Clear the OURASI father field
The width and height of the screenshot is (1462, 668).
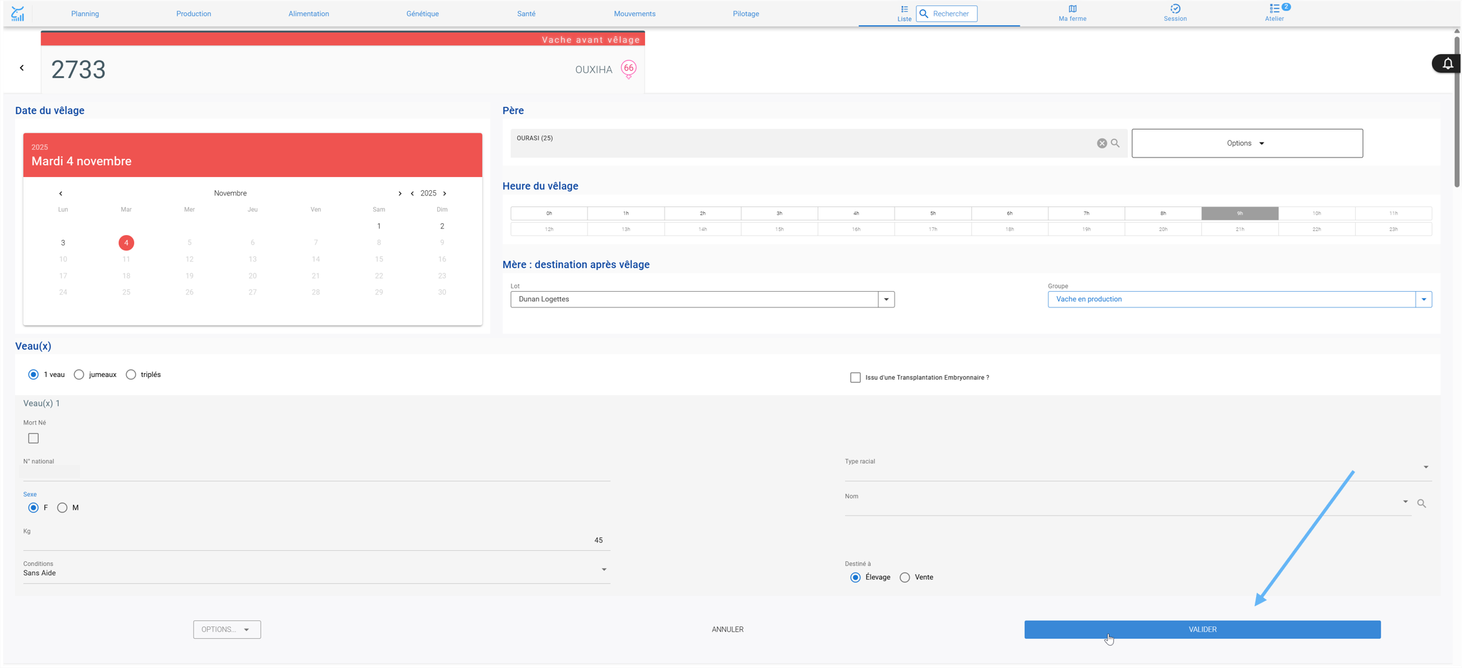pos(1102,143)
